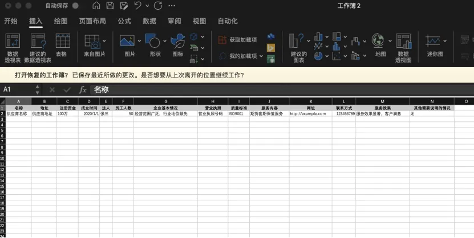Image resolution: width=474 pixels, height=238 pixels.
Task: Insert a 表格 (Table)
Action: pos(63,41)
